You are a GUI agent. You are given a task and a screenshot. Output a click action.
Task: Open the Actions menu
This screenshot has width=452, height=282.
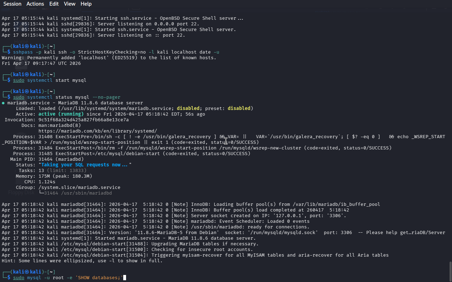[35, 4]
